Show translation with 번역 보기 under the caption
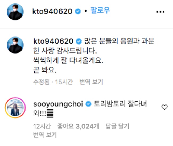Image resolution: width=173 pixels, height=146 pixels. (91, 82)
